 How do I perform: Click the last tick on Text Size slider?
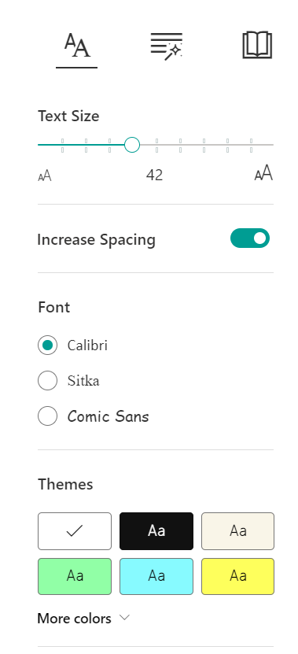point(251,145)
